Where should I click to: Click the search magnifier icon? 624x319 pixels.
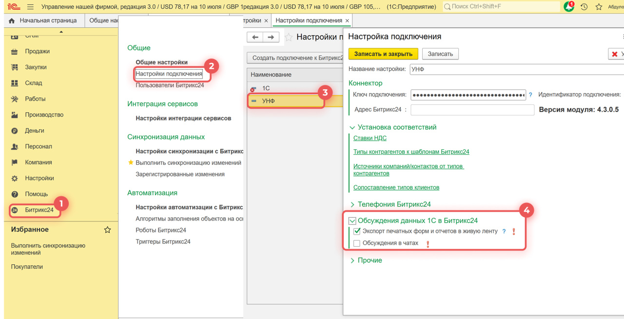pos(447,7)
